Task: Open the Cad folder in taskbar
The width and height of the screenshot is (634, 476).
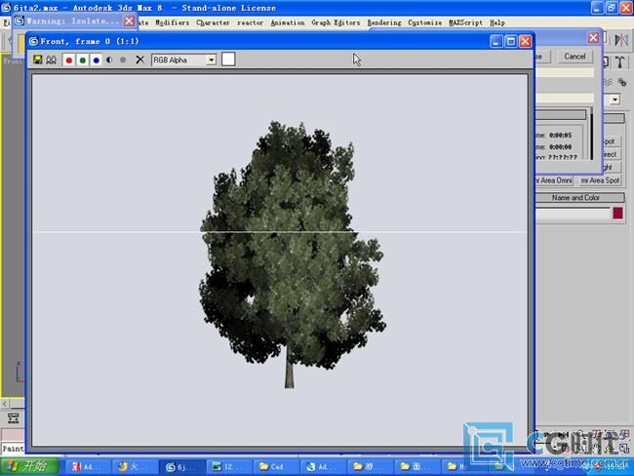Action: [275, 466]
